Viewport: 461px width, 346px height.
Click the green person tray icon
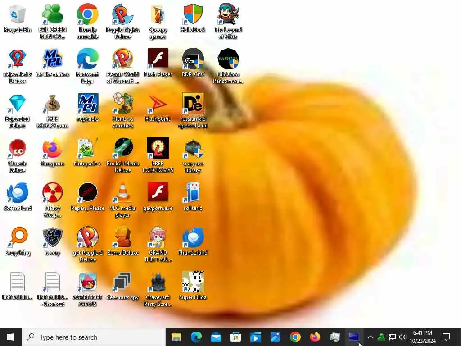[x=381, y=337]
